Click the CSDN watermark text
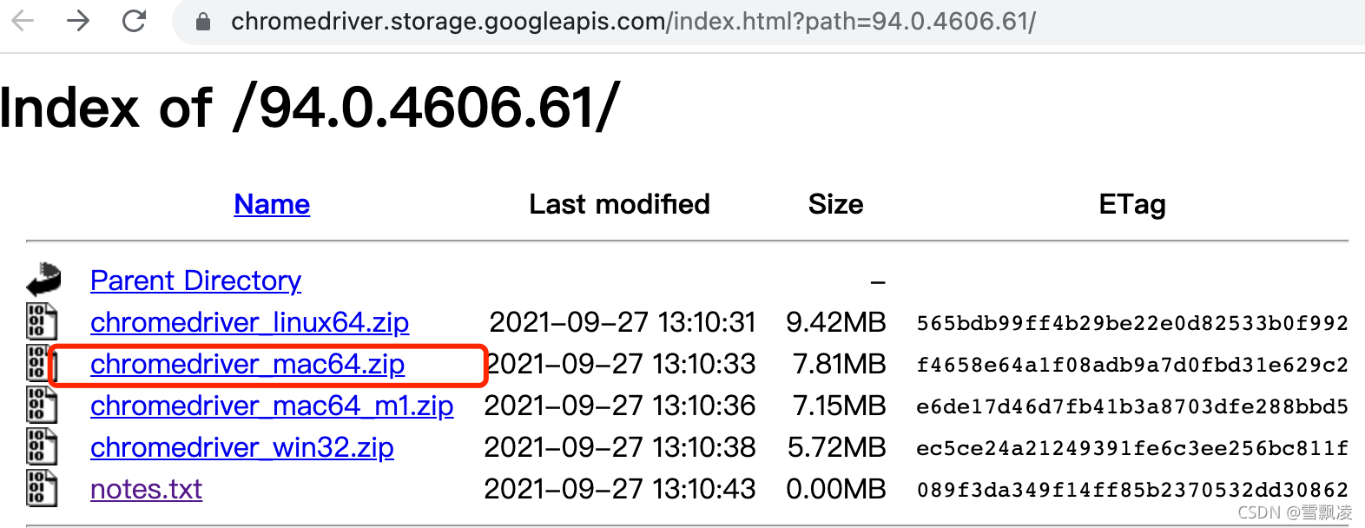 click(1294, 512)
